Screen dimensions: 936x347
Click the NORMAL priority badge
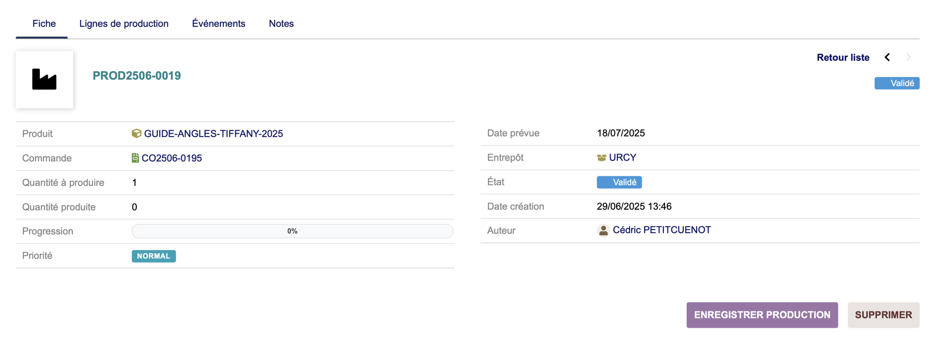153,256
